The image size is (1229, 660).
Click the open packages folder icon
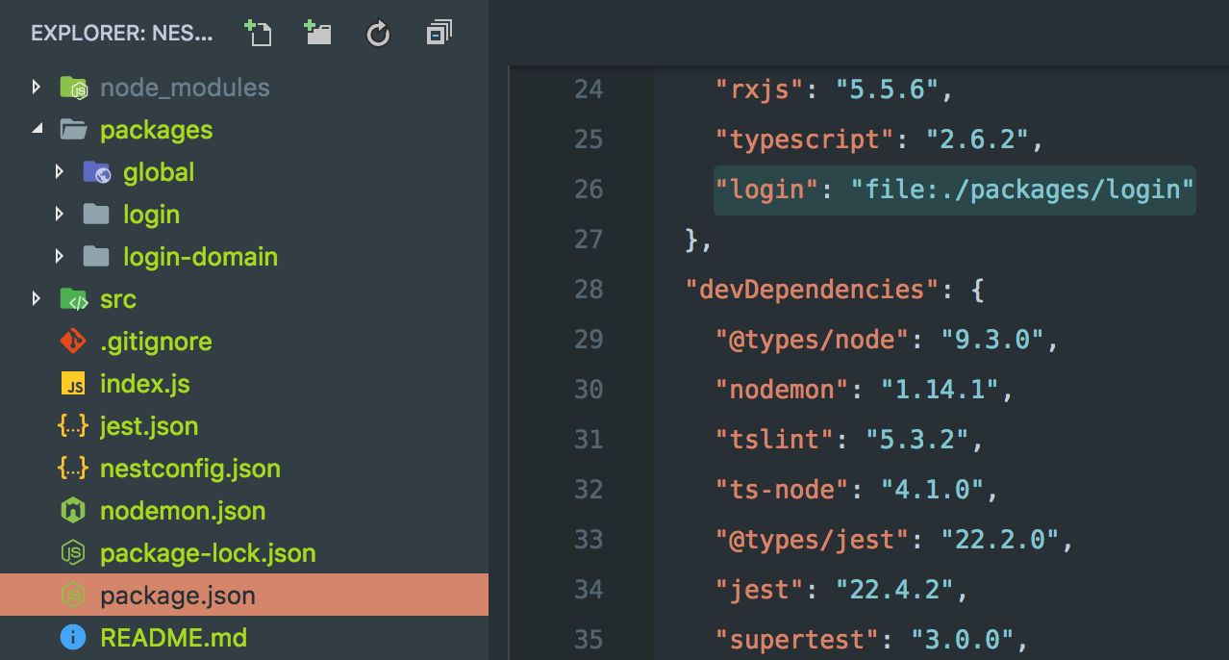point(74,129)
